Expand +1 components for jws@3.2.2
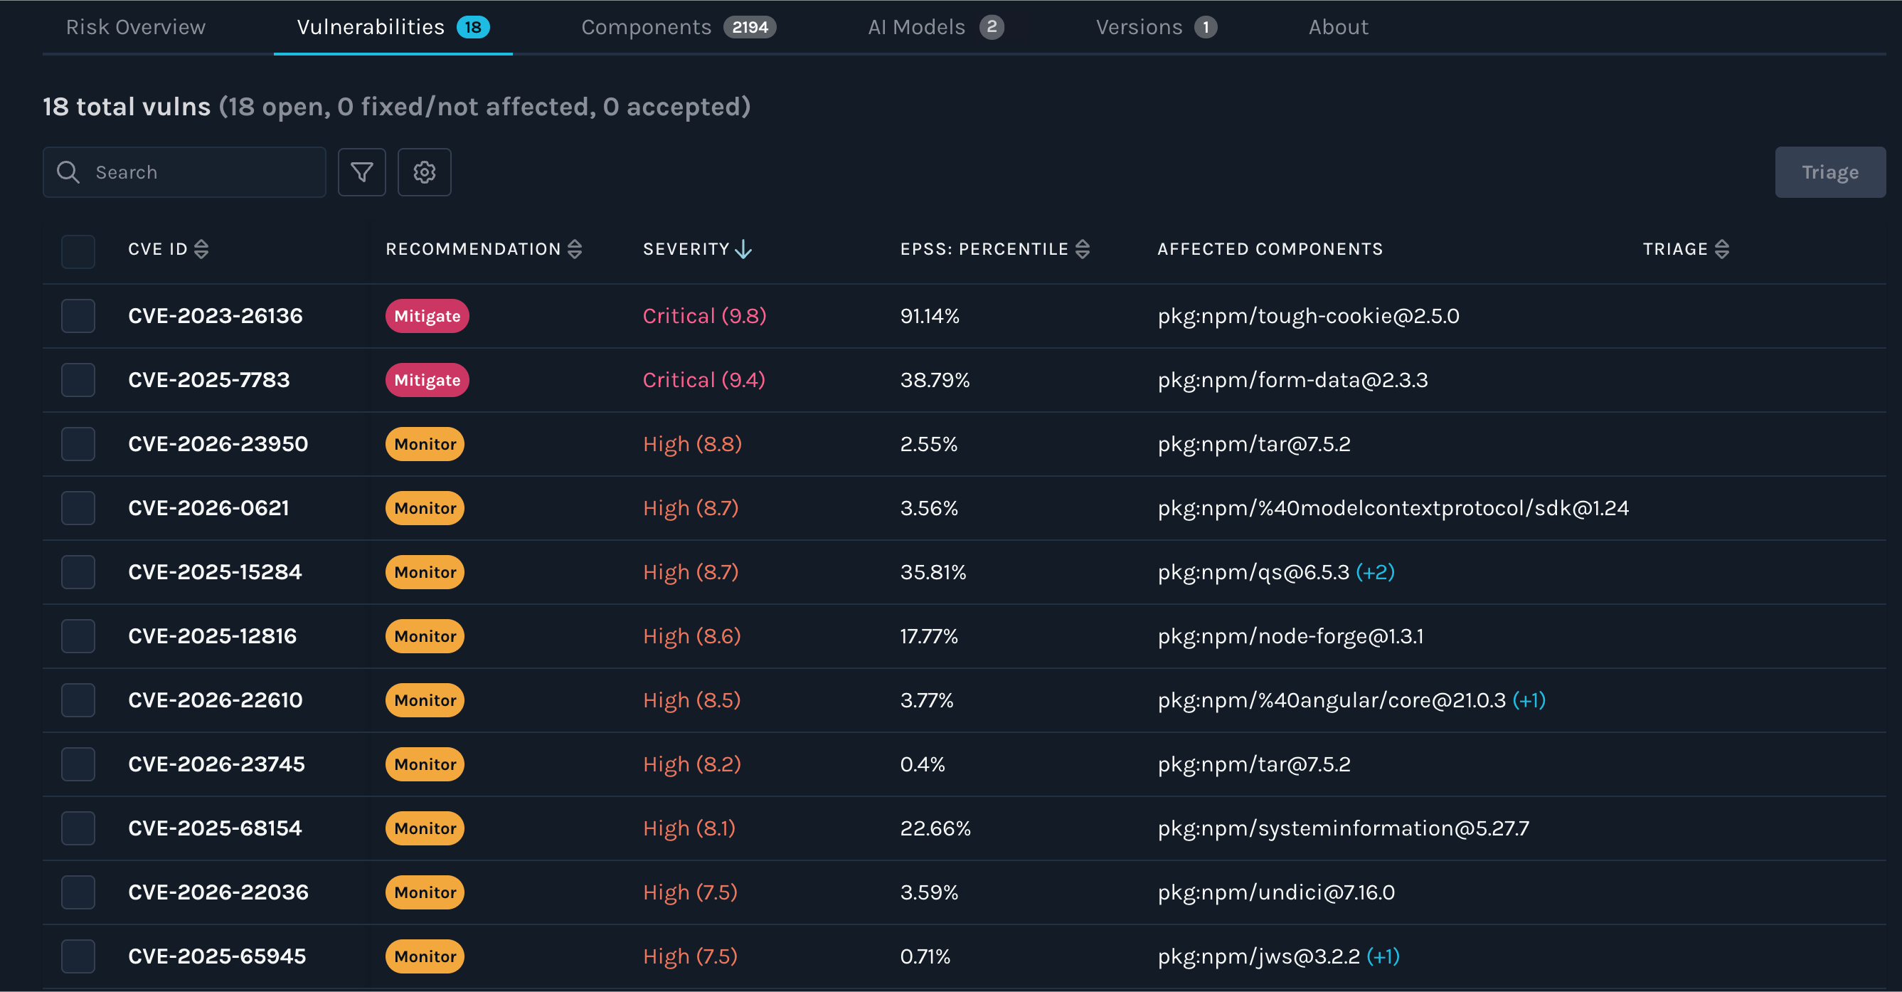1902x992 pixels. (x=1382, y=956)
